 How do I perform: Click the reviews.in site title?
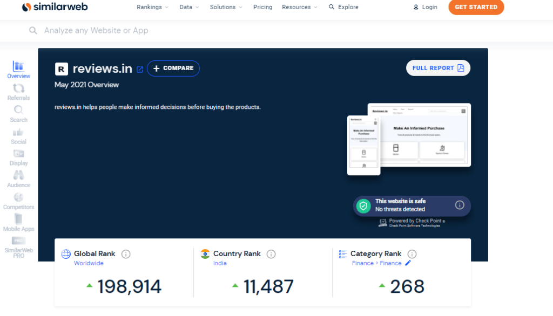[x=102, y=68]
